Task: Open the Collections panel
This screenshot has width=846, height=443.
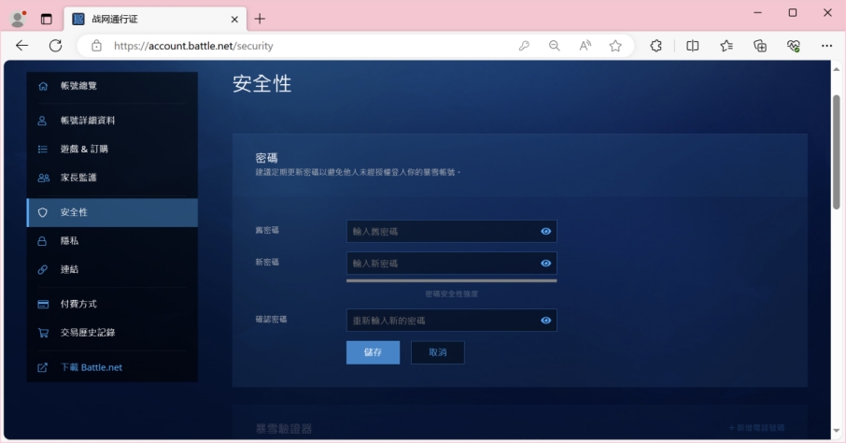Action: pos(760,46)
